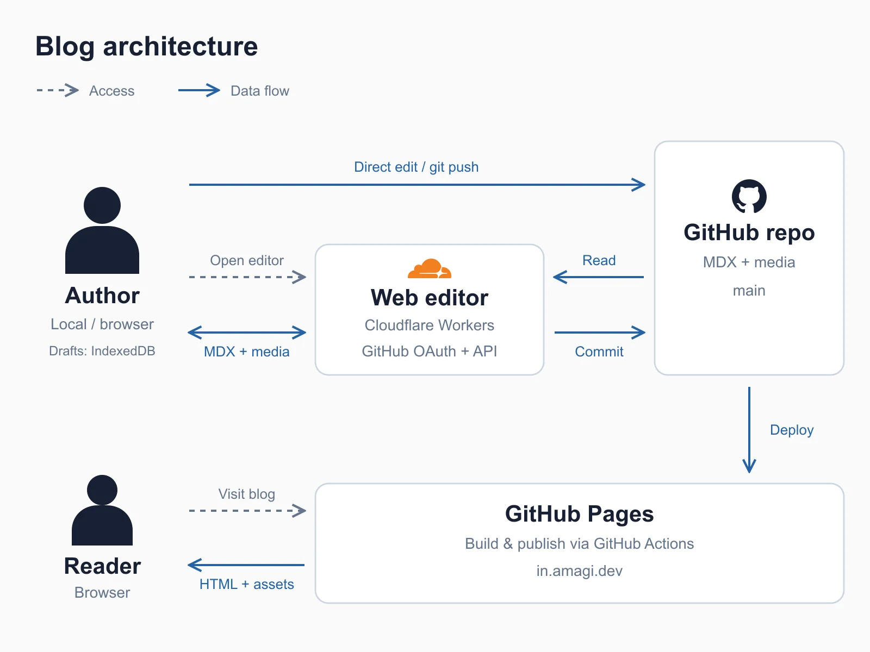Click the dashed Access legend arrow
This screenshot has width=870, height=652.
click(58, 90)
